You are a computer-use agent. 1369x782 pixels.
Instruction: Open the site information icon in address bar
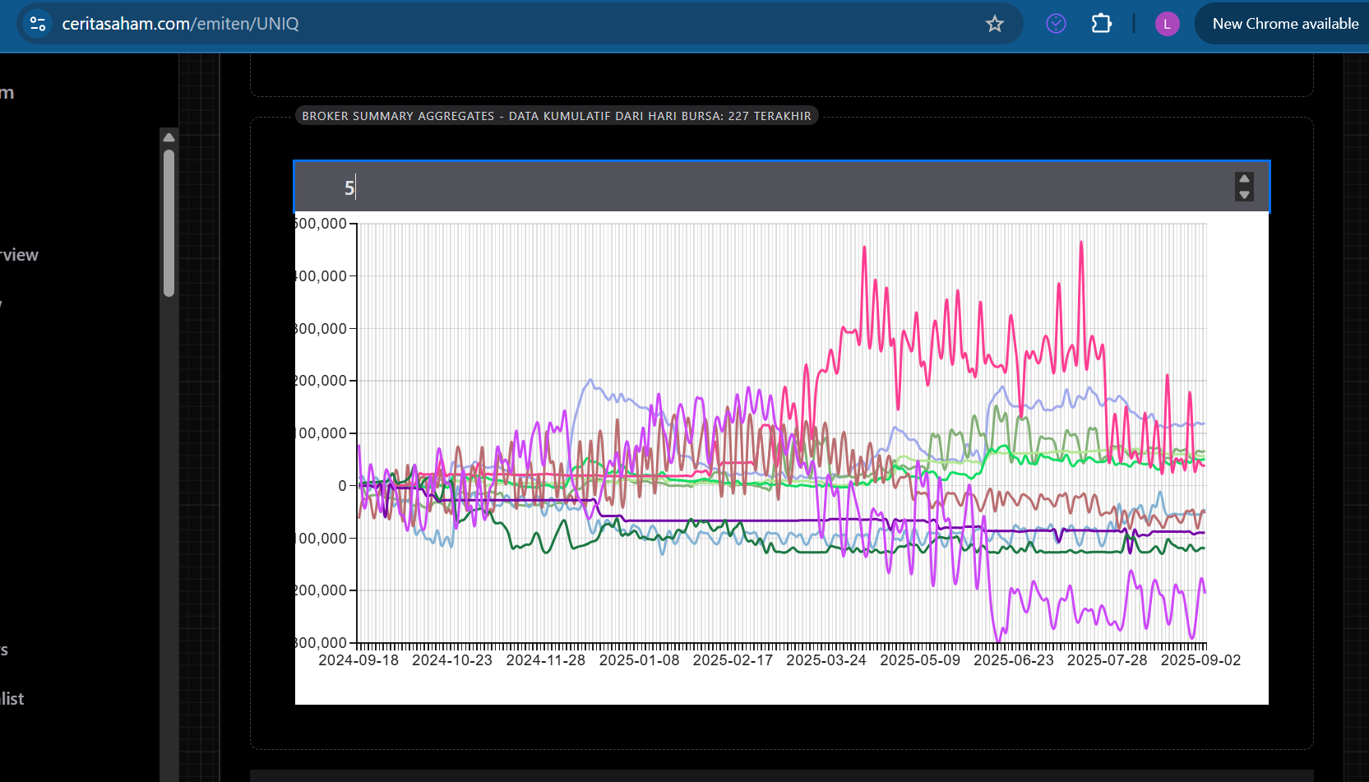(38, 24)
